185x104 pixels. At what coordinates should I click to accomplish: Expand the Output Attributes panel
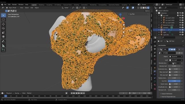[167, 94]
